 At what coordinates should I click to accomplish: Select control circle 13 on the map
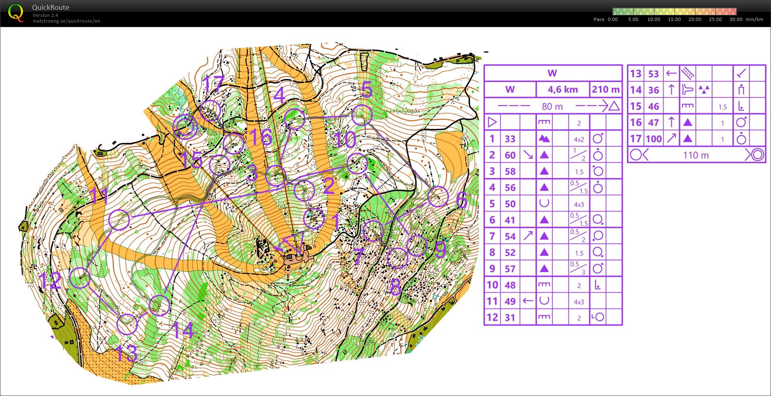(127, 324)
